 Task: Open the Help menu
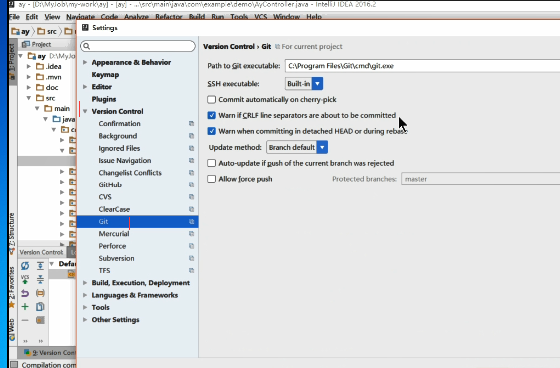[x=314, y=17]
